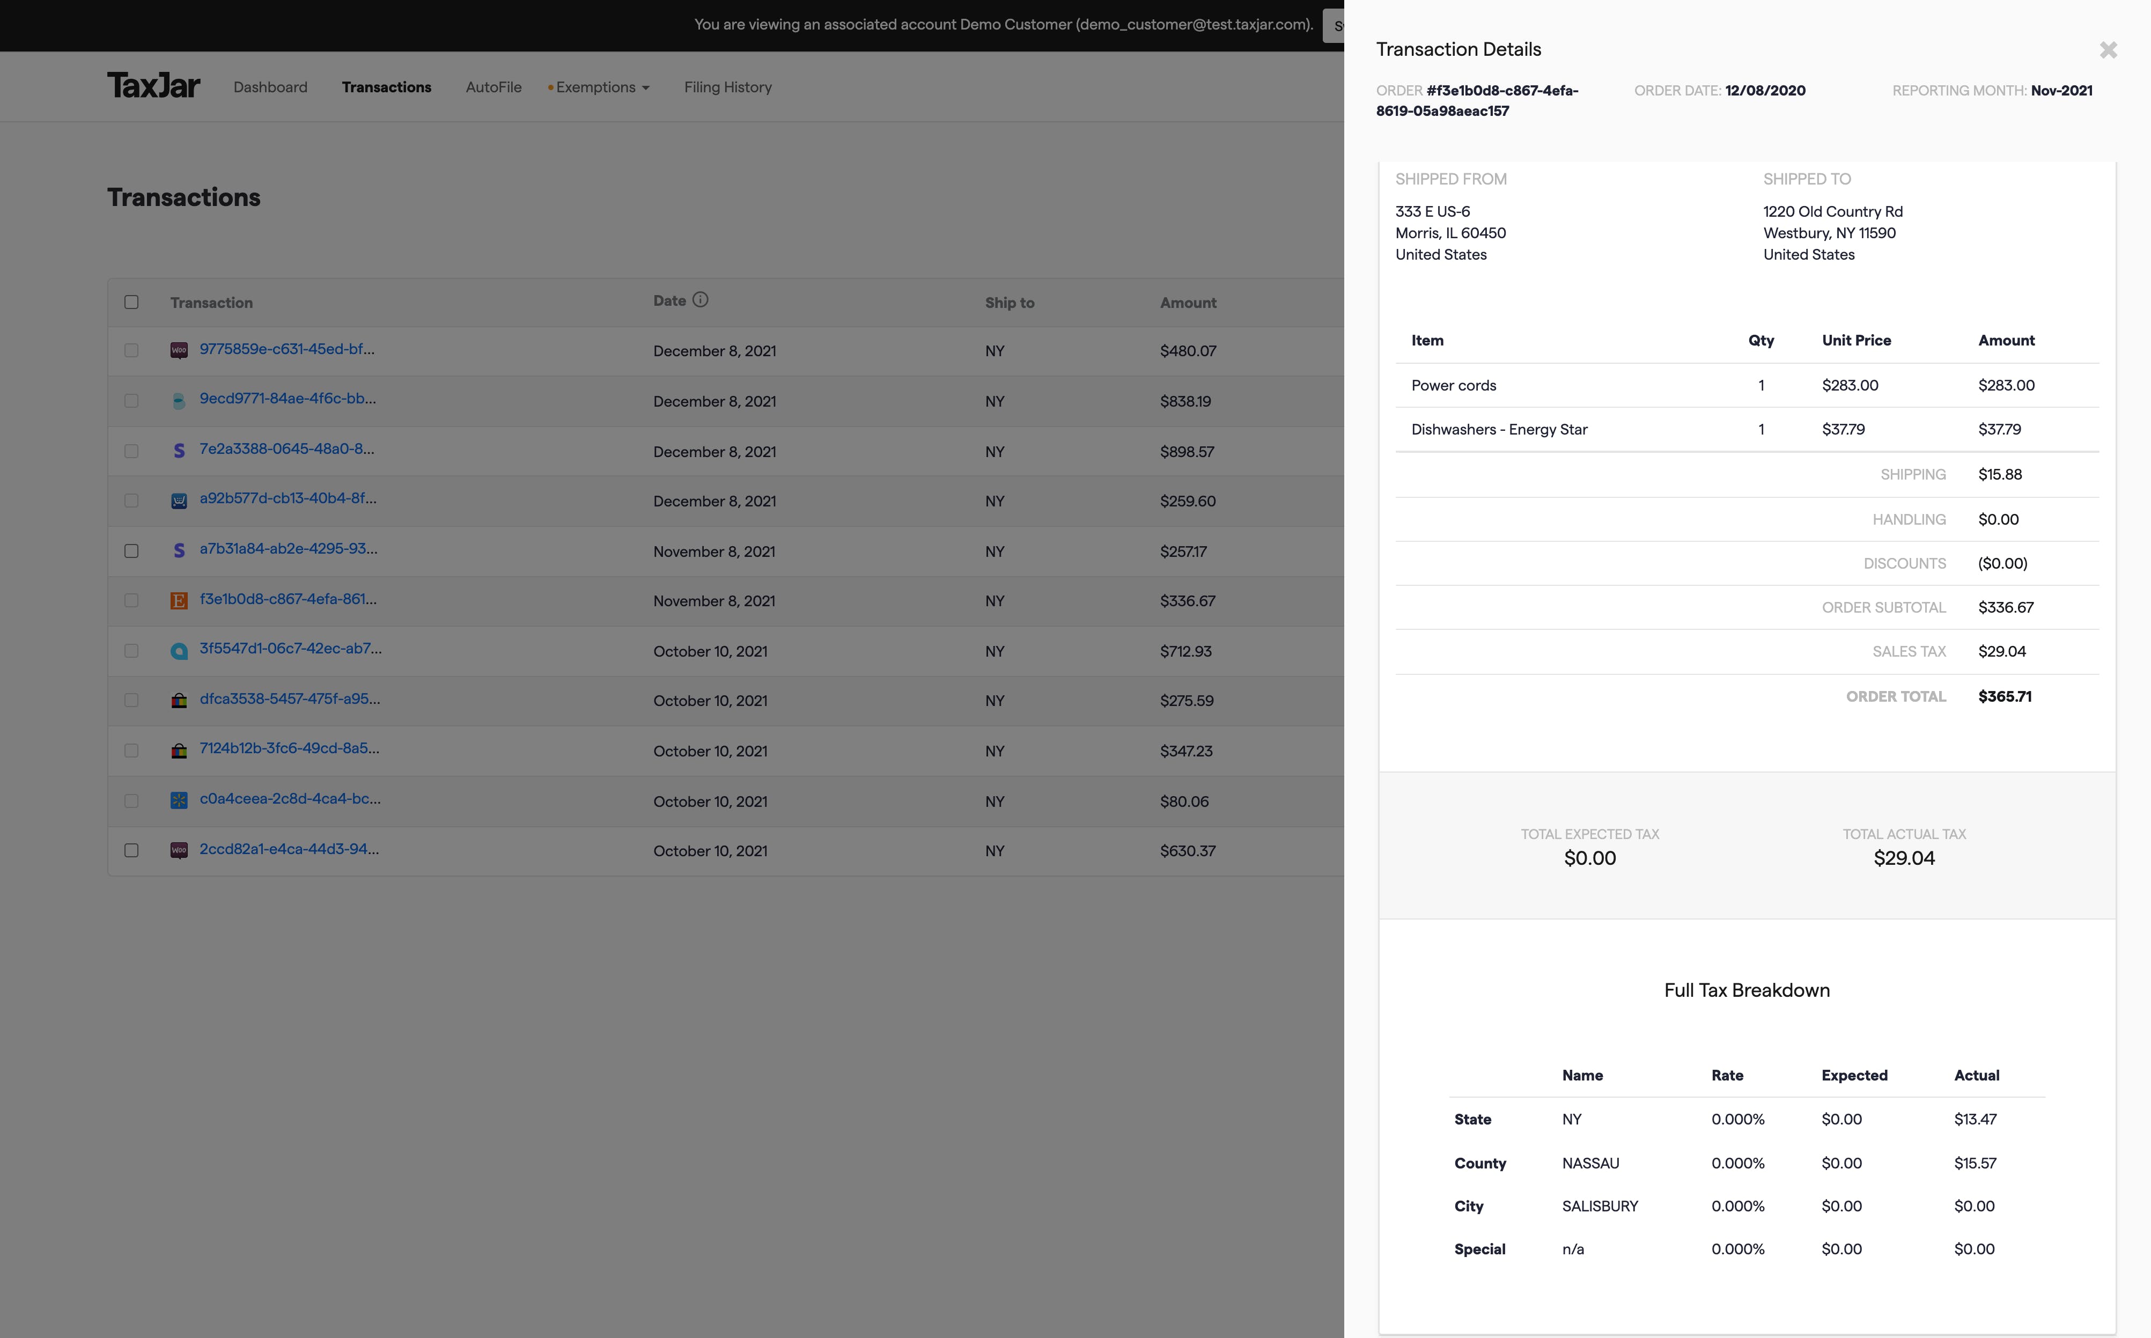Open the Filing History page
The image size is (2151, 1338).
(727, 87)
